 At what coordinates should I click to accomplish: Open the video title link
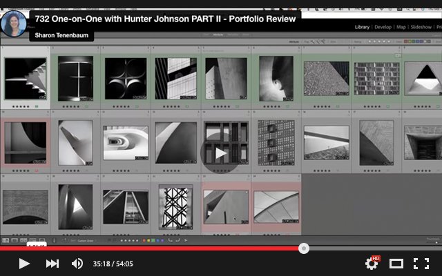pyautogui.click(x=165, y=19)
